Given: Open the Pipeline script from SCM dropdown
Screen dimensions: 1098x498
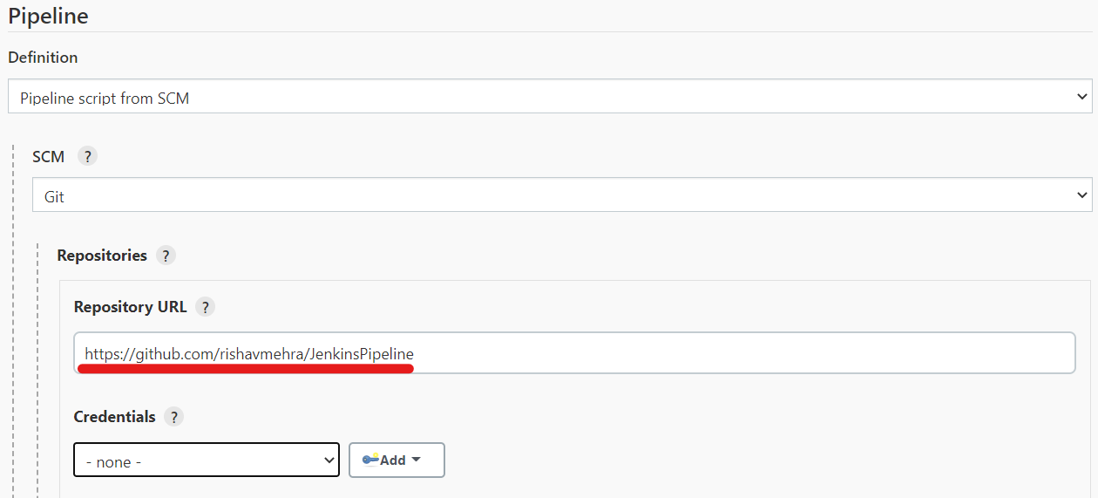Looking at the screenshot, I should [x=550, y=97].
